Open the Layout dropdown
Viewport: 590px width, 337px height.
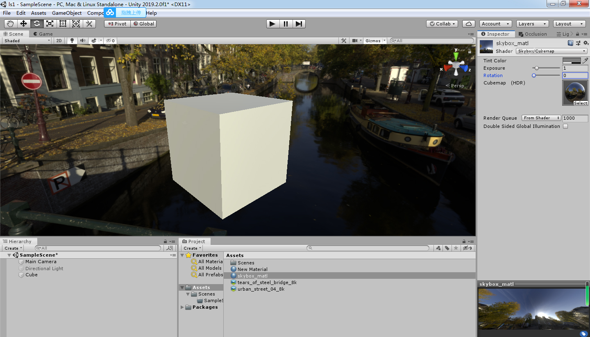[x=569, y=24]
